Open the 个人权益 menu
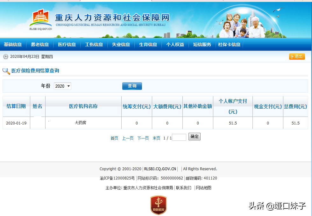 click(175, 45)
